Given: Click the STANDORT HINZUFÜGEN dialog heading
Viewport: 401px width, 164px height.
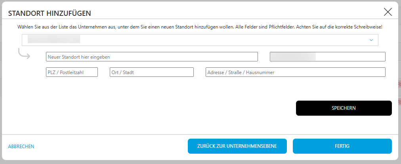Looking at the screenshot, I should tap(50, 13).
